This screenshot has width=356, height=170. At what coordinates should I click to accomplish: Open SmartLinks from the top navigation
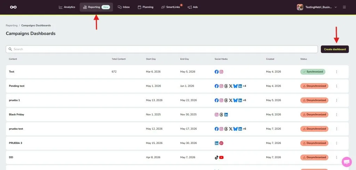point(171,7)
